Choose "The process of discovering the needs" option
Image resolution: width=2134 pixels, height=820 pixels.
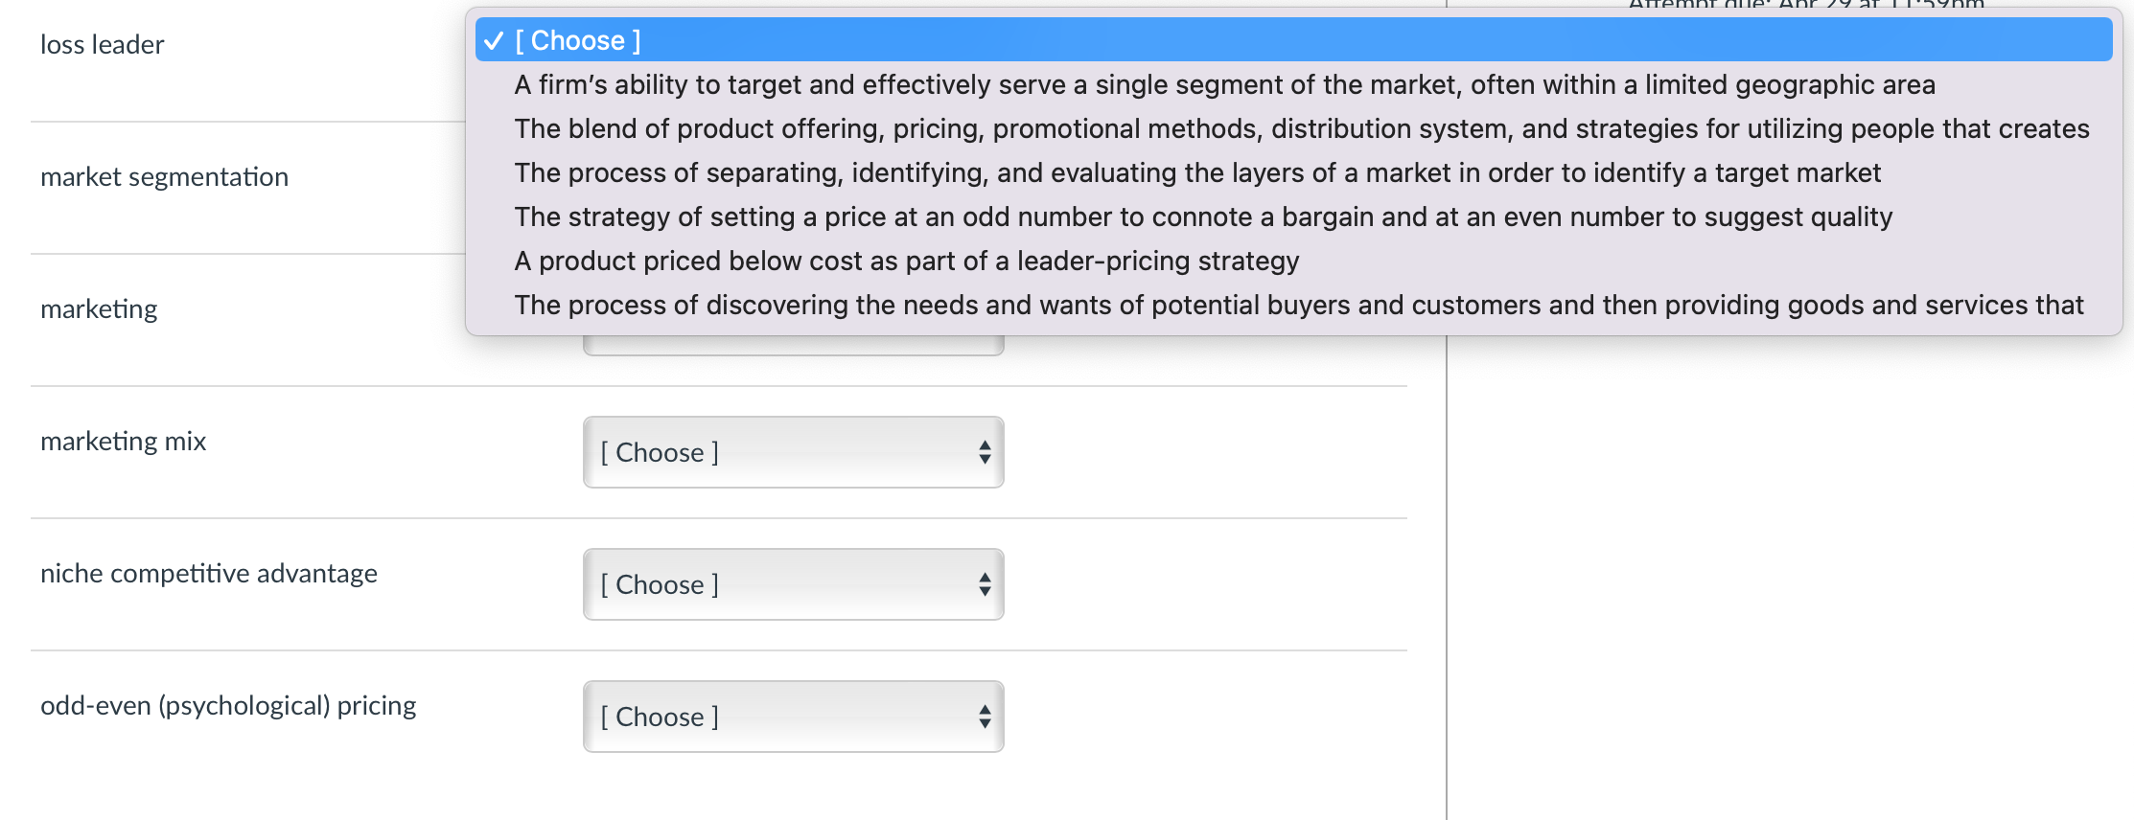click(x=1298, y=306)
